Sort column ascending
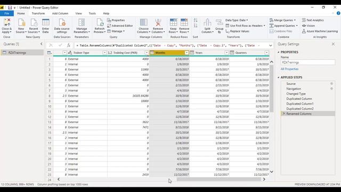The width and height of the screenshot is (341, 192). click(x=196, y=20)
